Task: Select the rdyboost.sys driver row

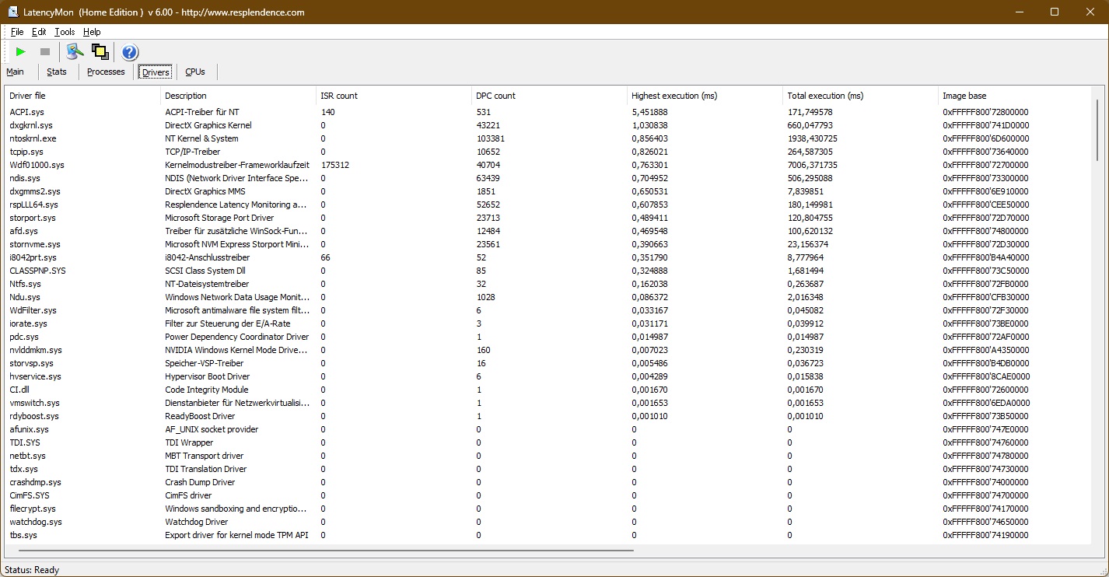Action: click(x=548, y=416)
